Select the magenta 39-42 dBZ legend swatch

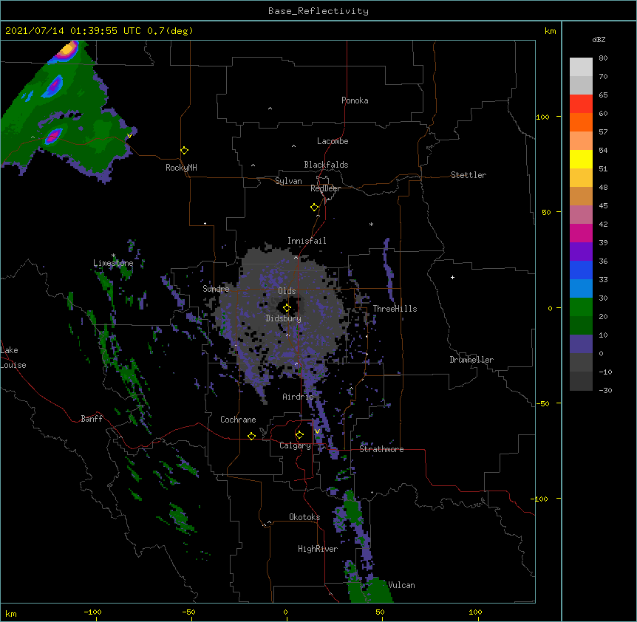pos(581,233)
